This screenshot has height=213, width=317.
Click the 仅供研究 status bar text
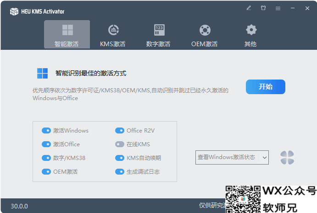pos(212,205)
